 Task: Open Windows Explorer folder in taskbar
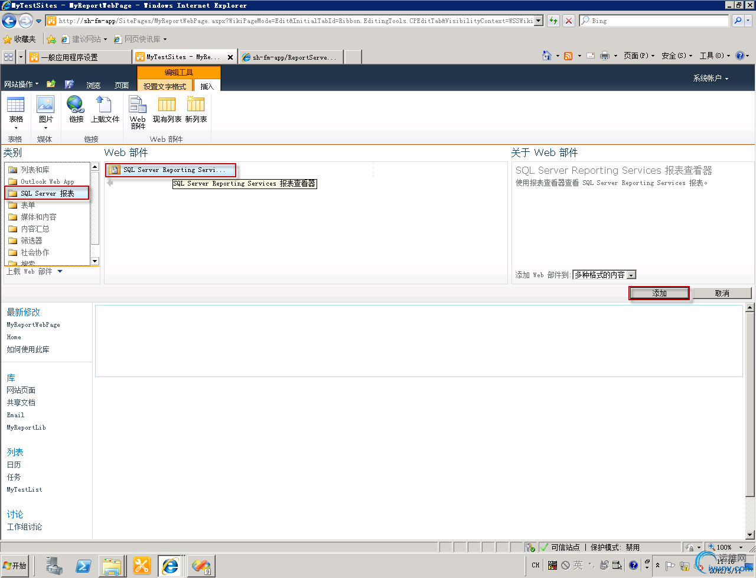coord(110,566)
